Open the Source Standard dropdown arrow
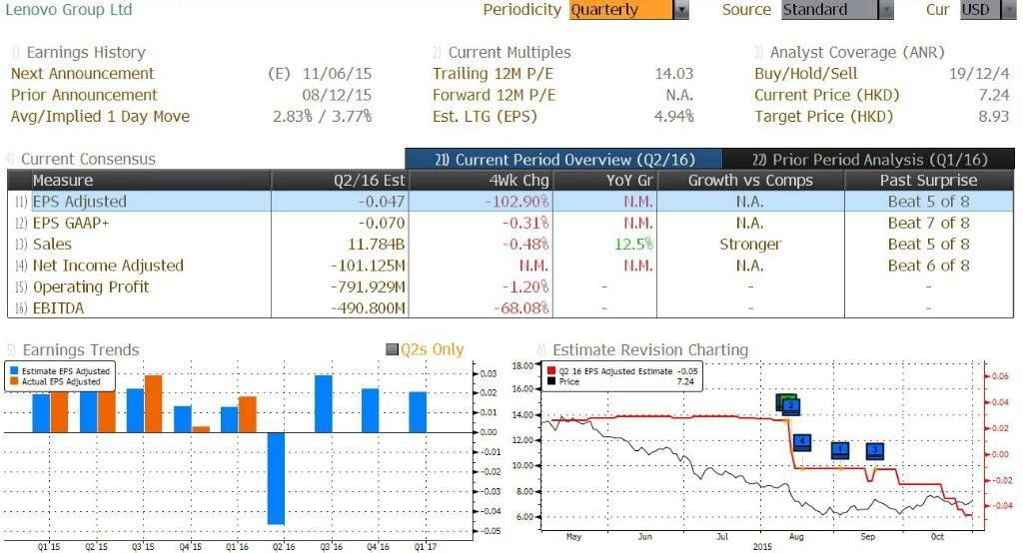The height and width of the screenshot is (553, 1023). [x=885, y=10]
